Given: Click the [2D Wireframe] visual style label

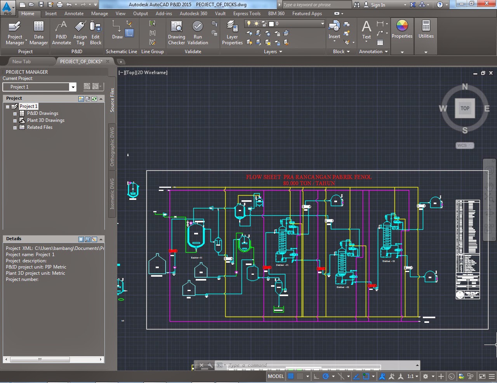Looking at the screenshot, I should click(152, 73).
